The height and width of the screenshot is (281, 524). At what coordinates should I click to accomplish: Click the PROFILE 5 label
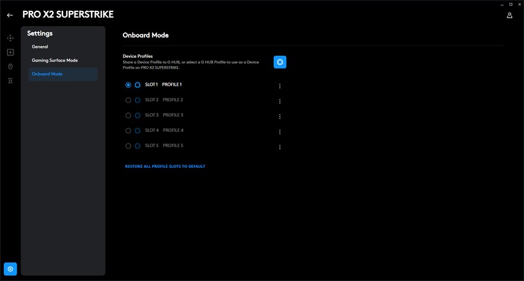click(x=173, y=146)
